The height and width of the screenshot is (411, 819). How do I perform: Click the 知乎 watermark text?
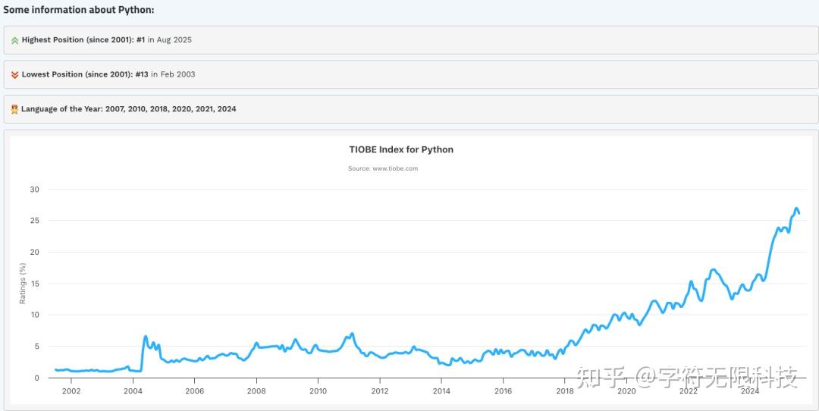[602, 377]
